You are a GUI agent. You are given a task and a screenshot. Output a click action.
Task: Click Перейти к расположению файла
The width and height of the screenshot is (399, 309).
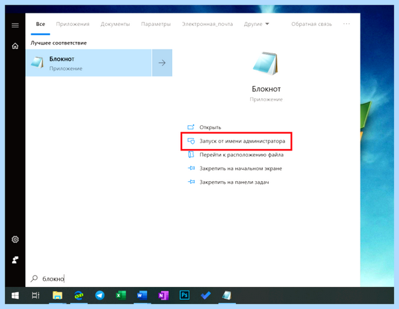tap(241, 154)
